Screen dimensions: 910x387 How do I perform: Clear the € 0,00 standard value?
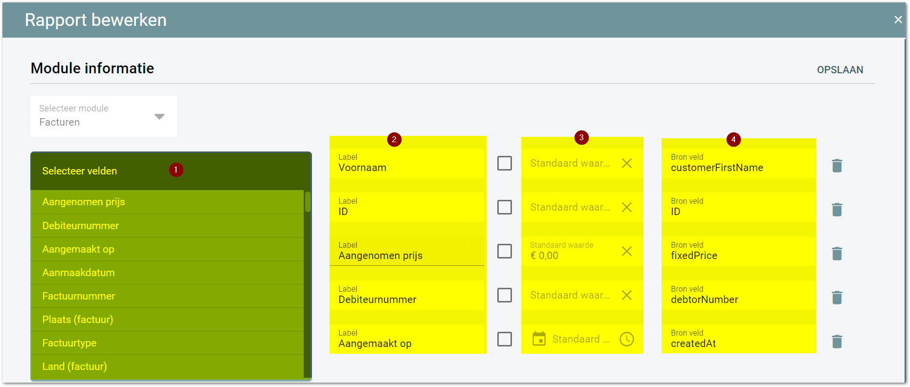tap(626, 251)
